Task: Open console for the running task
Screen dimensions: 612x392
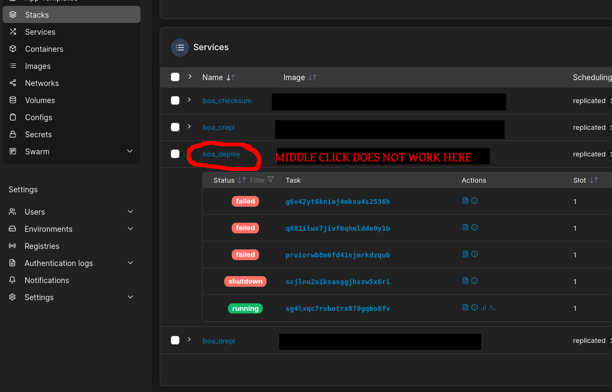Action: click(492, 307)
